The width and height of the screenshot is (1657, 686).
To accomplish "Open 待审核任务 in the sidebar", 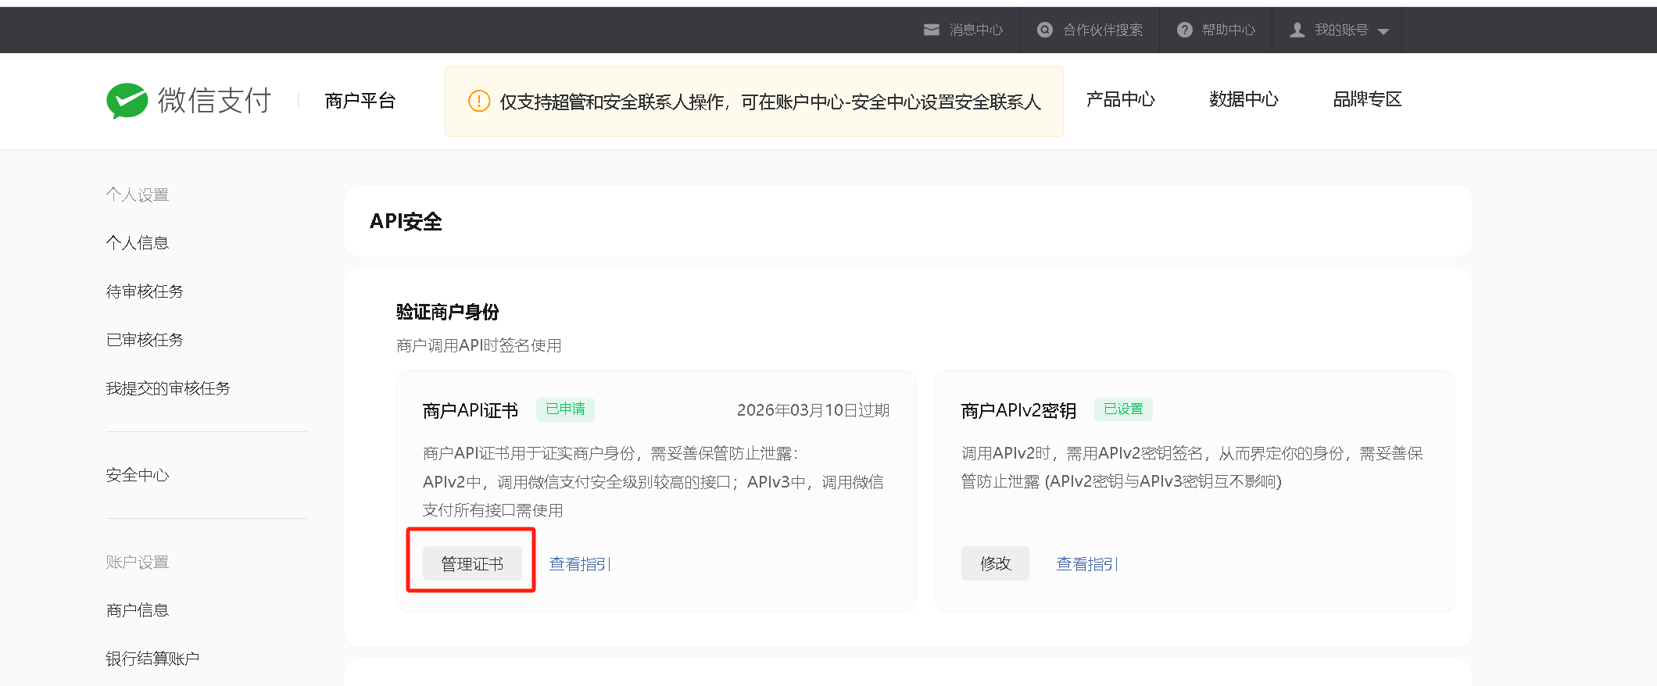I will 145,291.
